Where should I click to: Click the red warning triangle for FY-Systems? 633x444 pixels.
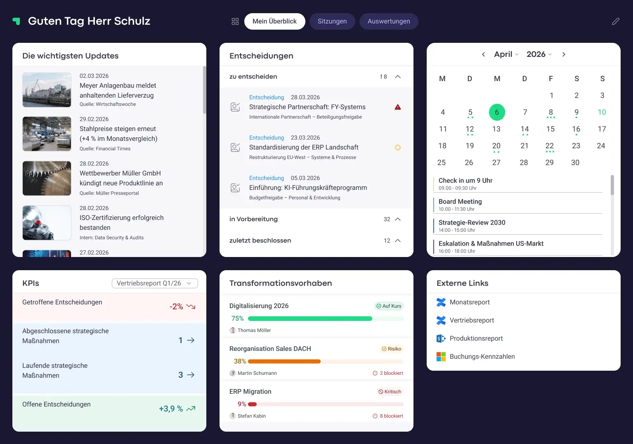point(398,107)
